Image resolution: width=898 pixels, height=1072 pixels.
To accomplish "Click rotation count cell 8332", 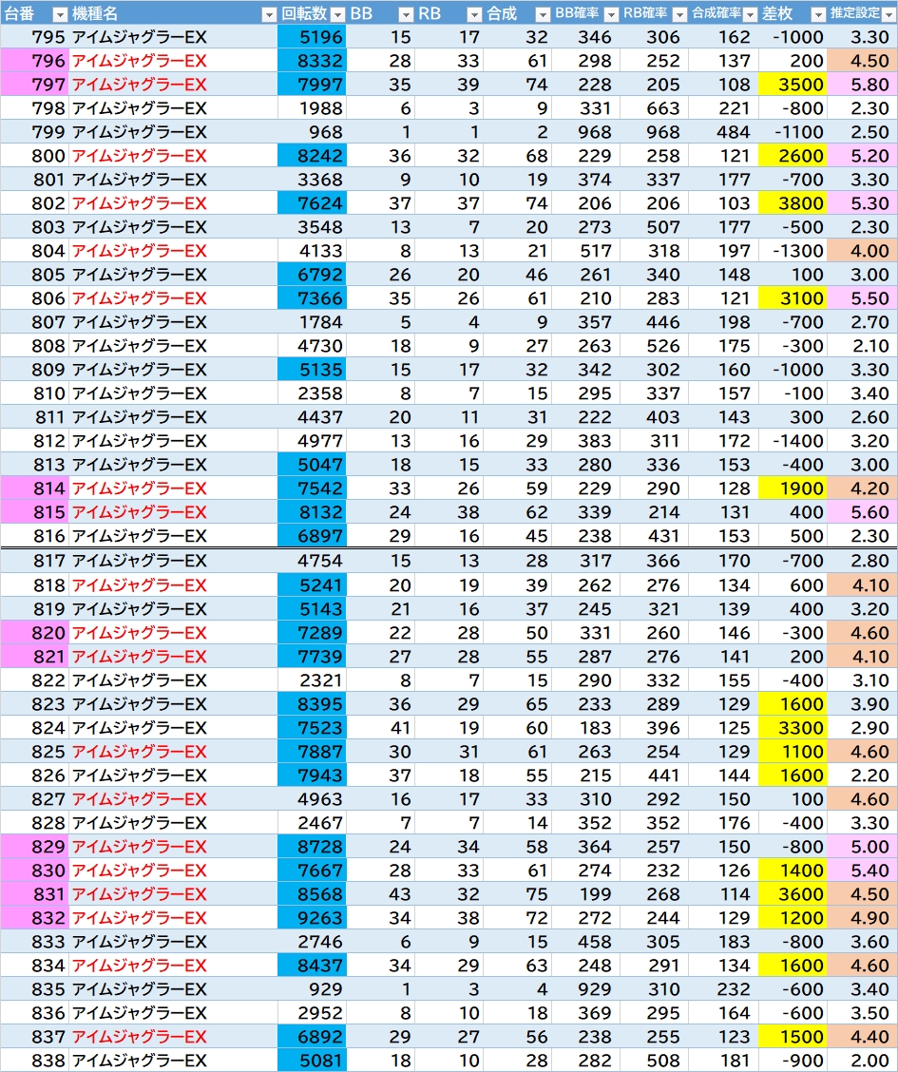I will pyautogui.click(x=312, y=61).
